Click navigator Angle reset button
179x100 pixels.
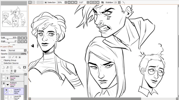click(26, 42)
